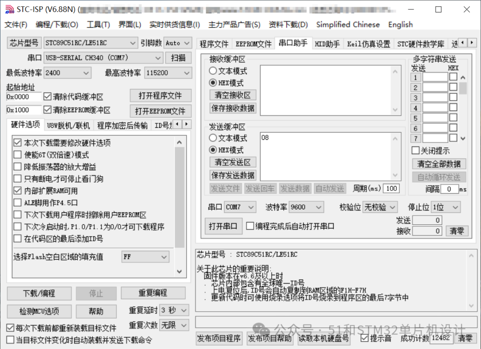Click the 间隔 interval input field

(x=449, y=189)
